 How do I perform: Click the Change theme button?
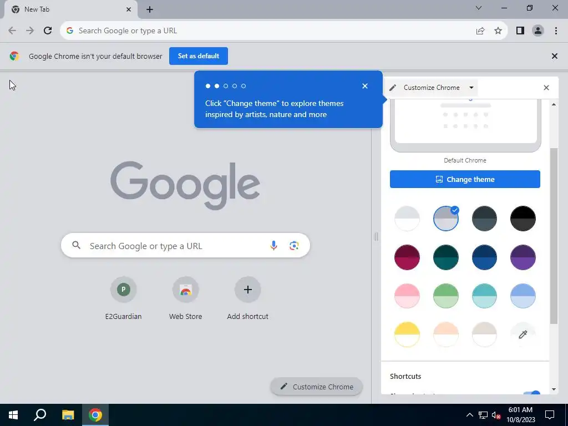(465, 179)
